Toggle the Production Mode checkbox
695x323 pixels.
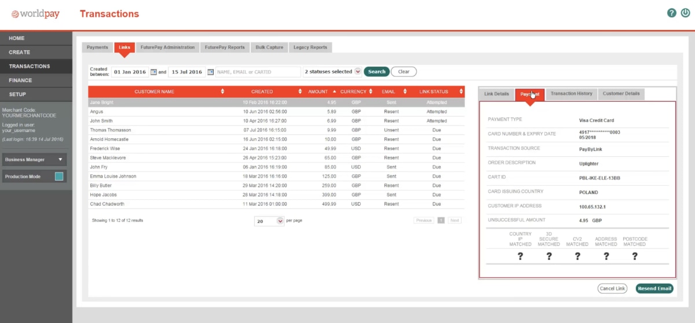(x=59, y=177)
